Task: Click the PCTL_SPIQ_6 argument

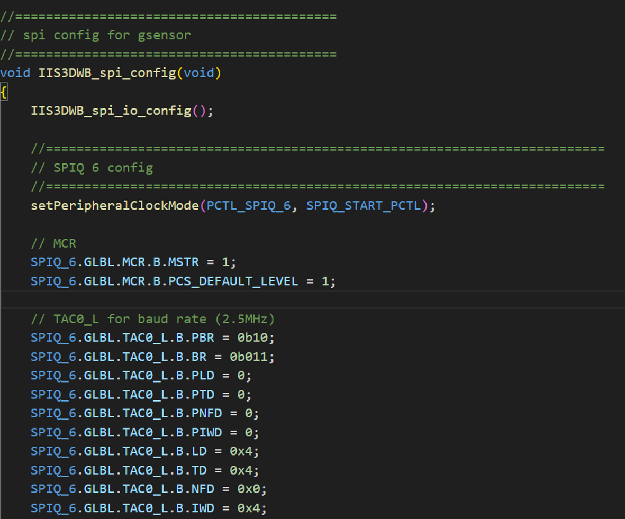Action: [x=248, y=205]
